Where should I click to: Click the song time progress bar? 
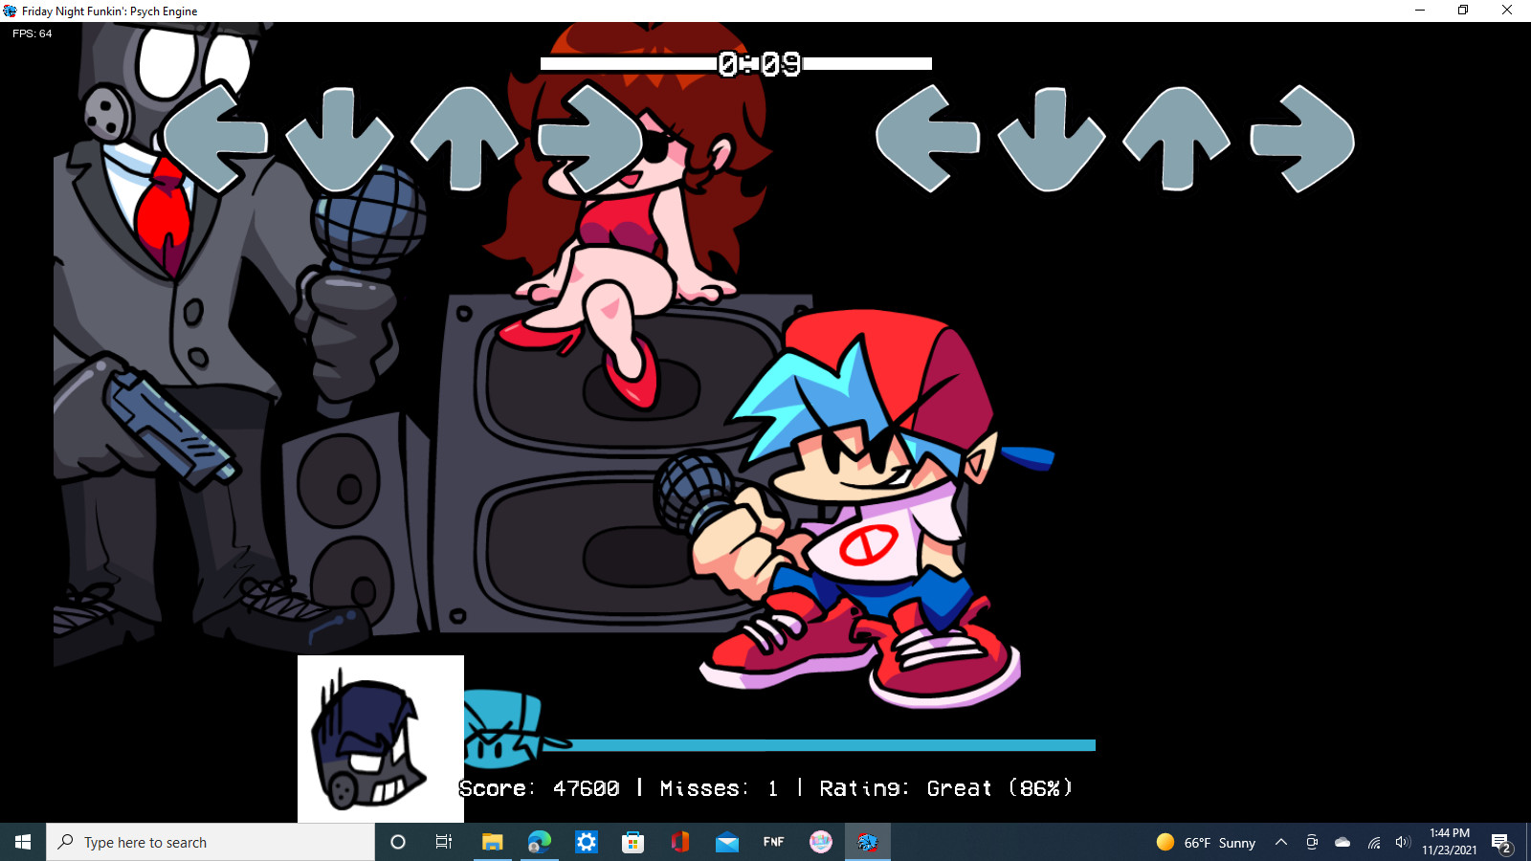(735, 64)
